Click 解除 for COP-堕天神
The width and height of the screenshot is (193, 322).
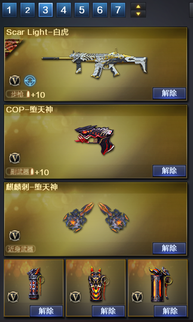point(169,170)
